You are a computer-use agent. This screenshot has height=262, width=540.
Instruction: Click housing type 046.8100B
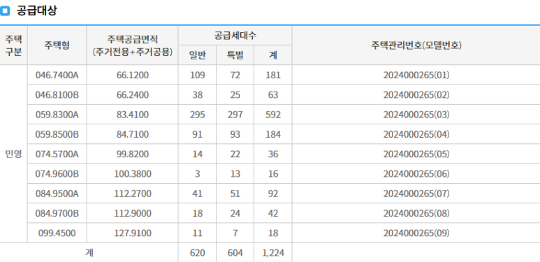click(x=57, y=95)
